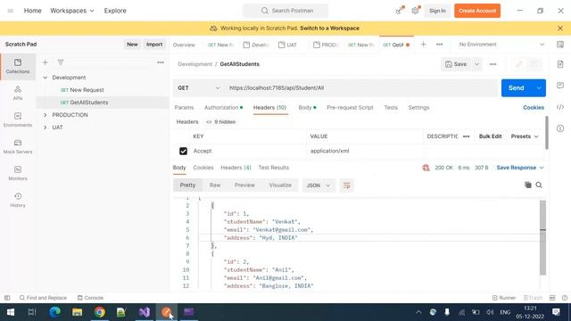Click the response body vertical scrollbar

tap(542, 238)
